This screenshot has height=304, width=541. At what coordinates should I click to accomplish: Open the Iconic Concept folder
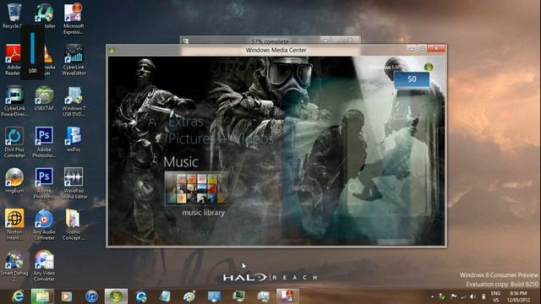(x=73, y=225)
